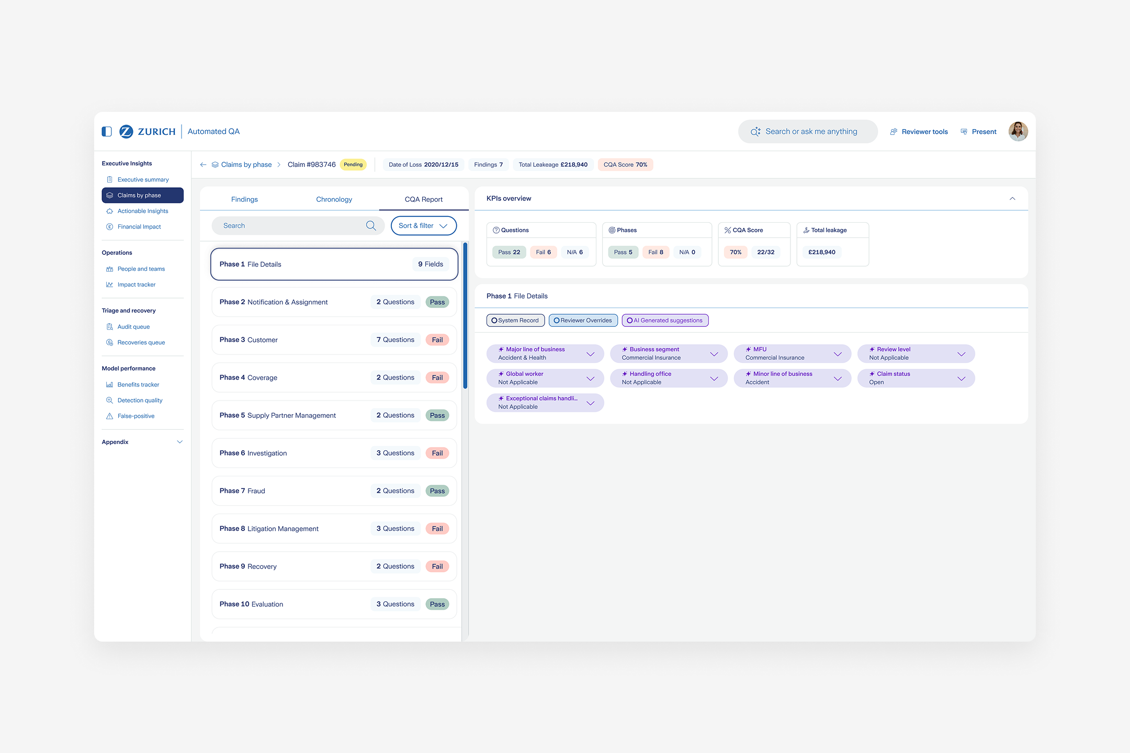Toggle the sidebar panel icon
The width and height of the screenshot is (1130, 753).
click(x=107, y=131)
